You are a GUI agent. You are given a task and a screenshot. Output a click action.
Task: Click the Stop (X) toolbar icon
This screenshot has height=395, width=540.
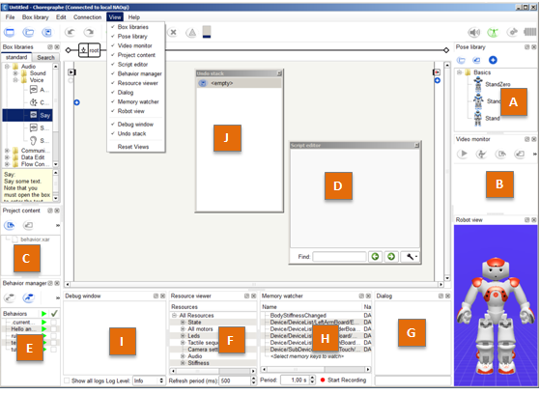[173, 33]
